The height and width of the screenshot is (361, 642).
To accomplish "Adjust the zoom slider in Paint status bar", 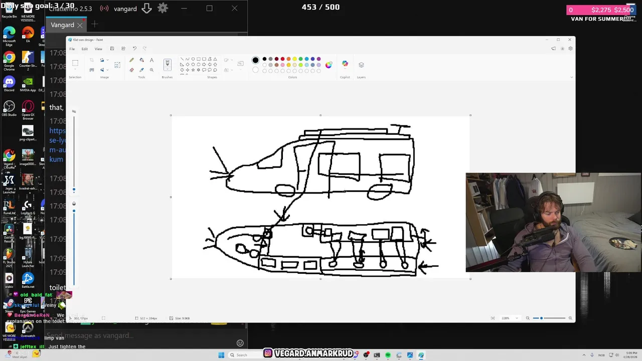I will [549, 318].
